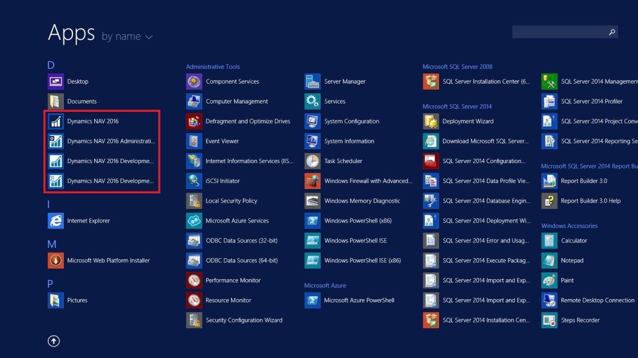Launch Dynamics NAV 2016 Administration icon
Screen dimensions: 638x358
coord(56,141)
